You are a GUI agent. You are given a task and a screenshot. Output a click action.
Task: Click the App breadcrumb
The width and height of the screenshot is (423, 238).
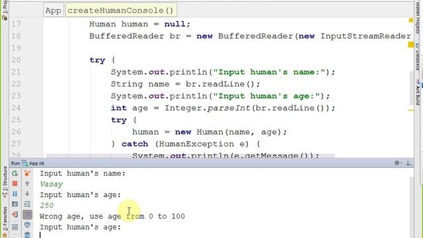click(x=54, y=11)
